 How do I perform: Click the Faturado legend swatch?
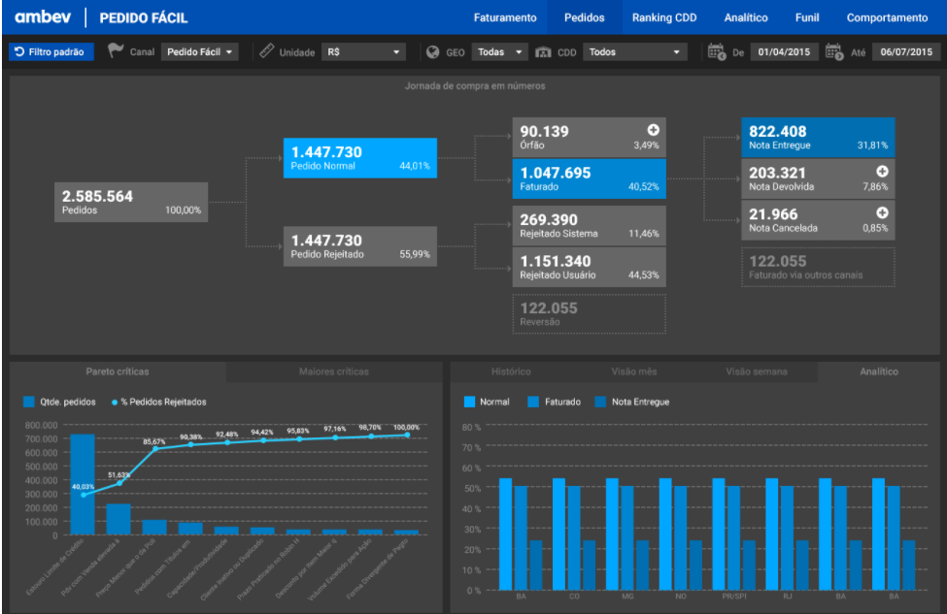coord(533,402)
